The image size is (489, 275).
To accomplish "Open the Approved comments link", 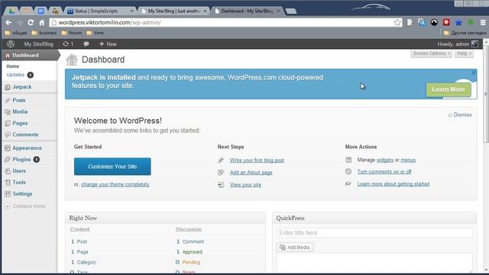I will [192, 252].
